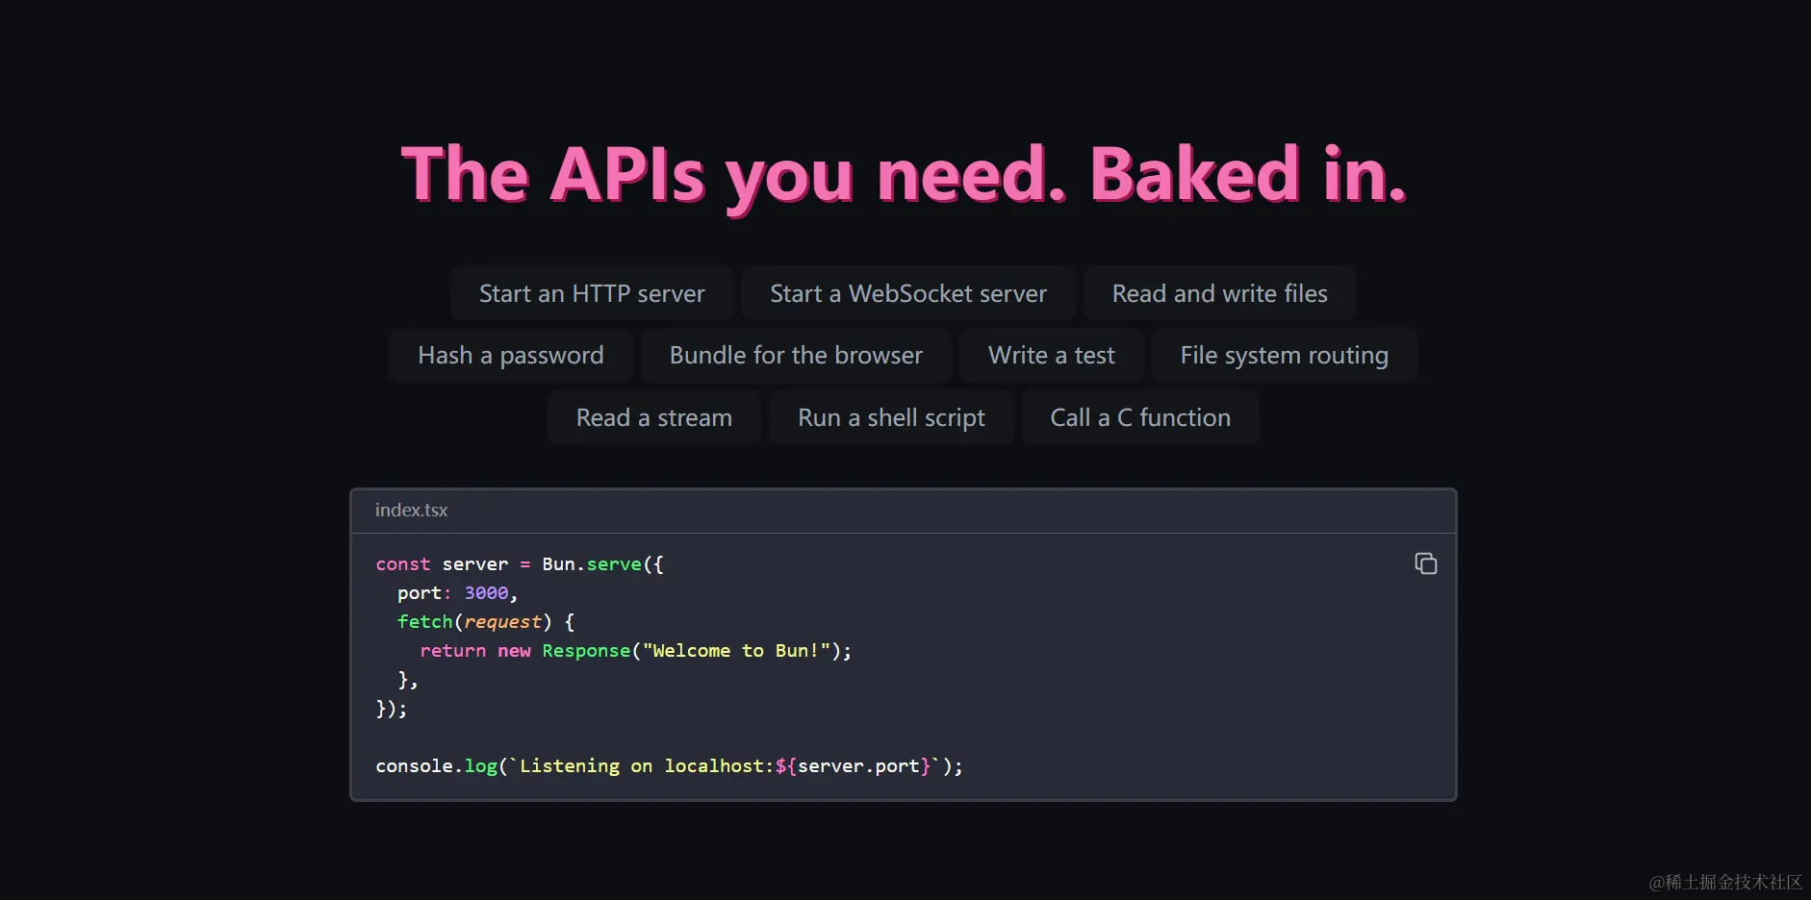
Task: Click the console.log Listening on localhost line
Action: (x=669, y=766)
